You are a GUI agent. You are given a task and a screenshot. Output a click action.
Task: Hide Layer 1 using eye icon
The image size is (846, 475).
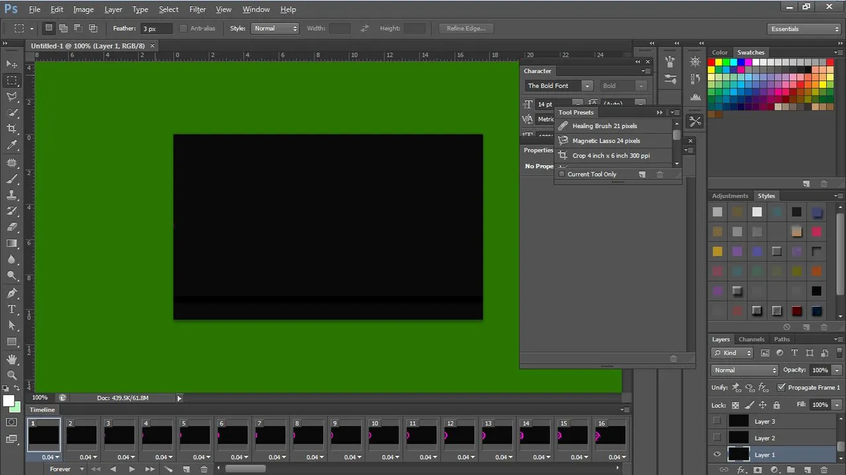pos(717,455)
